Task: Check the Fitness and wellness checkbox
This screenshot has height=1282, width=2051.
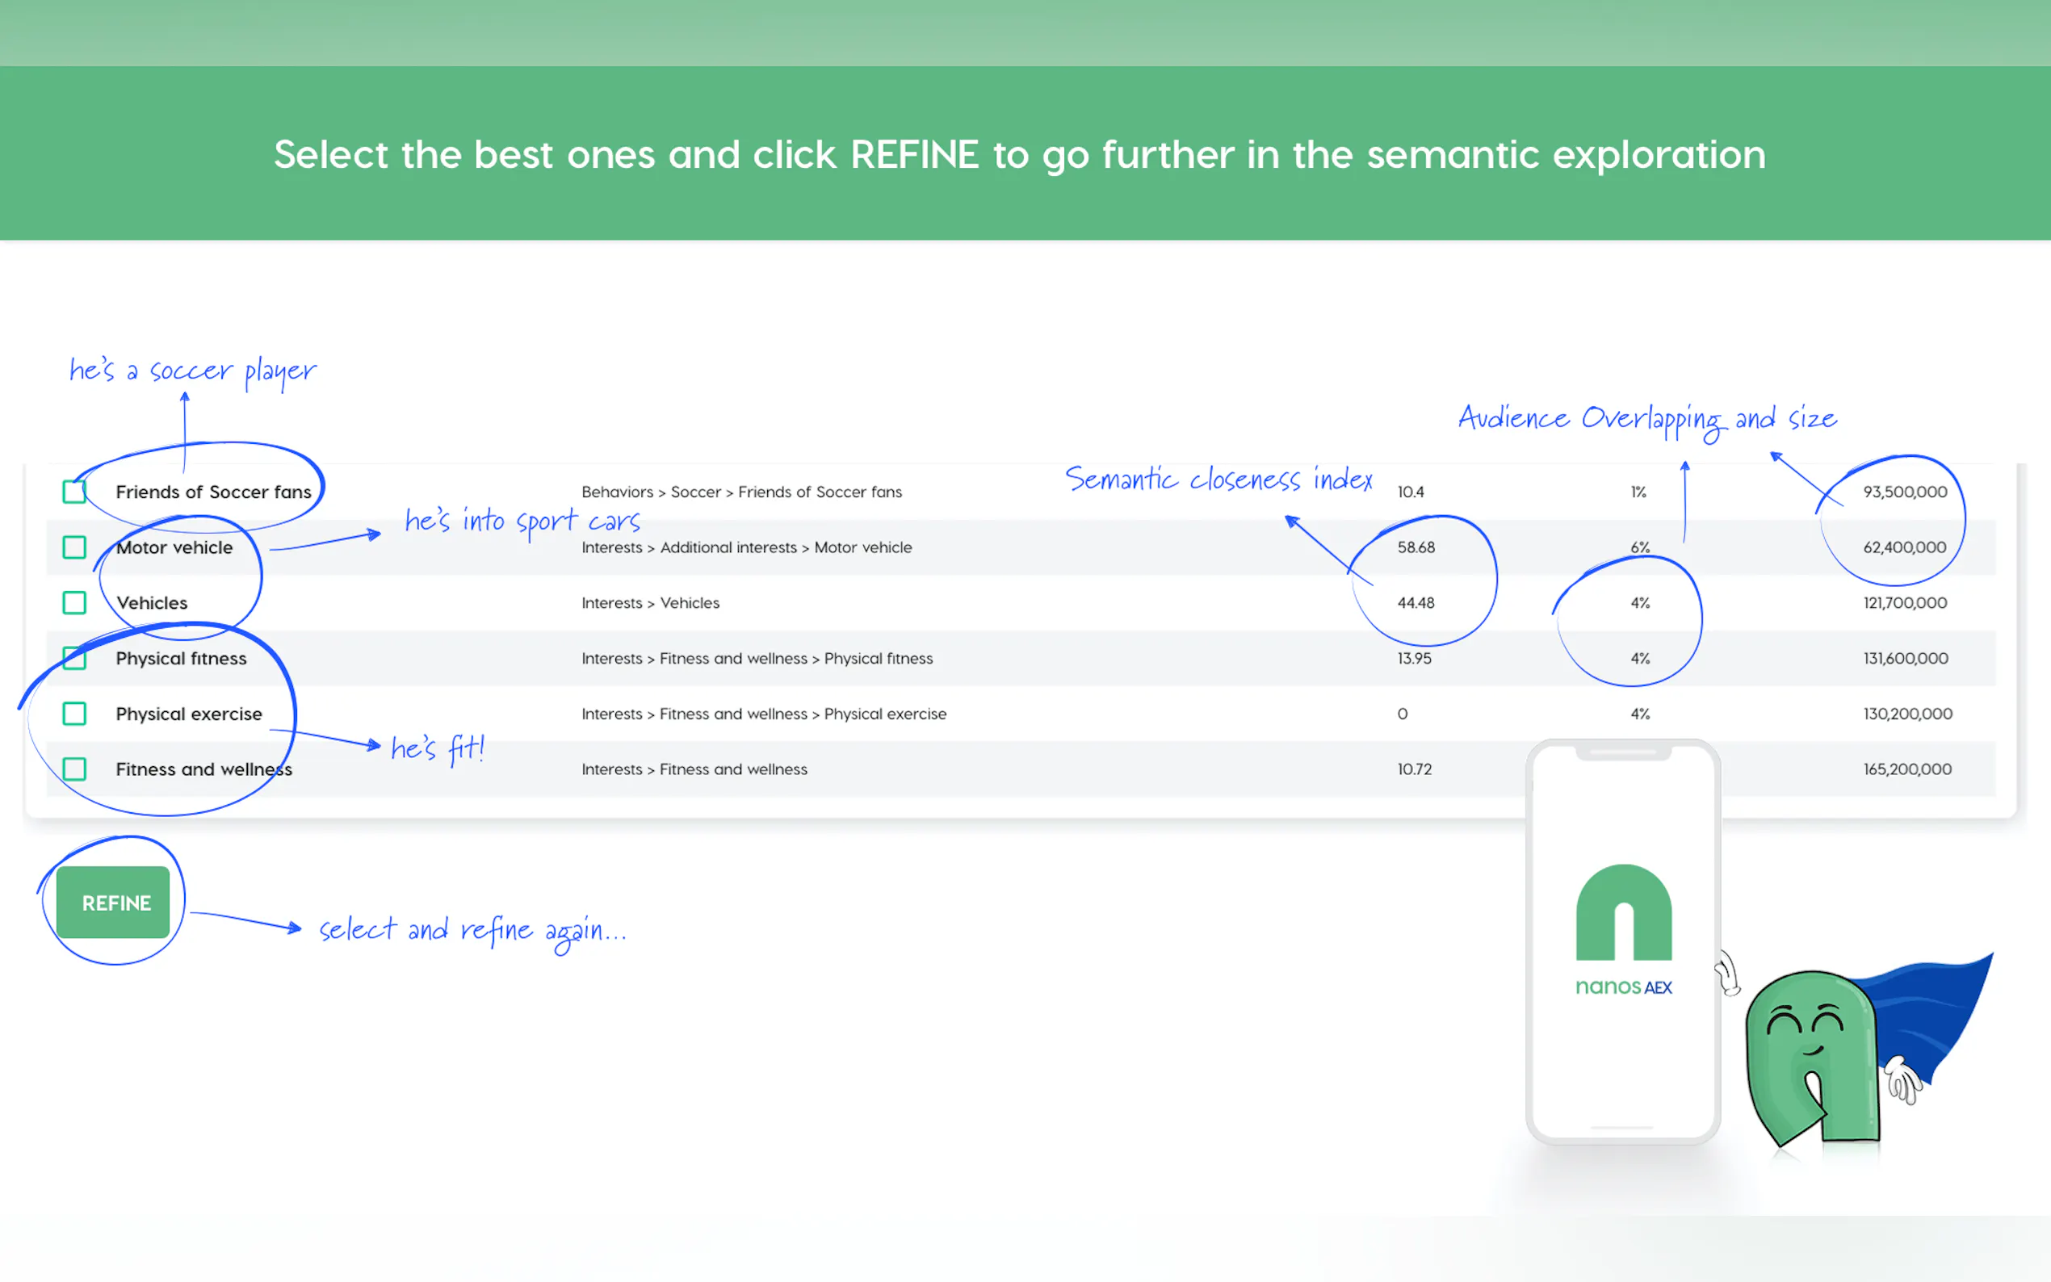Action: 74,769
